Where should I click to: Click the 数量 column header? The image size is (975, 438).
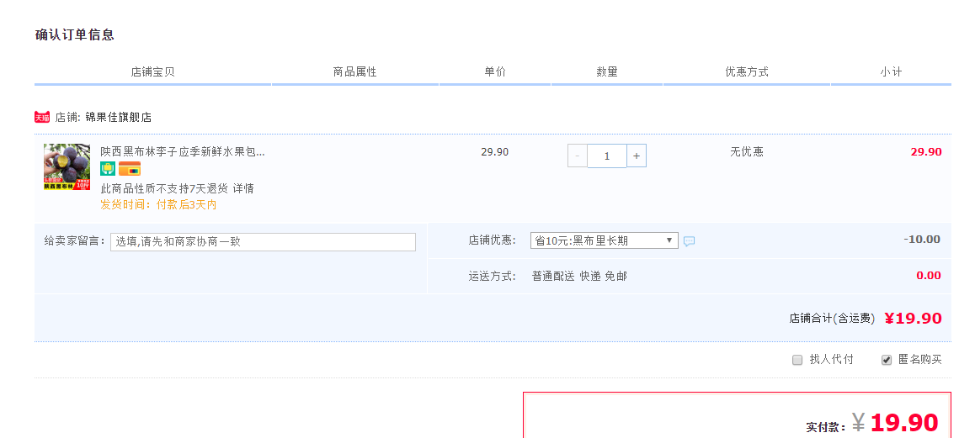(x=607, y=71)
